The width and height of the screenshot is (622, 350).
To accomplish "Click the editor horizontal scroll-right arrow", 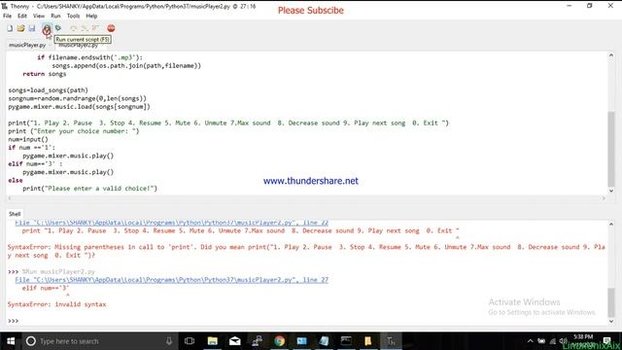I will 604,198.
